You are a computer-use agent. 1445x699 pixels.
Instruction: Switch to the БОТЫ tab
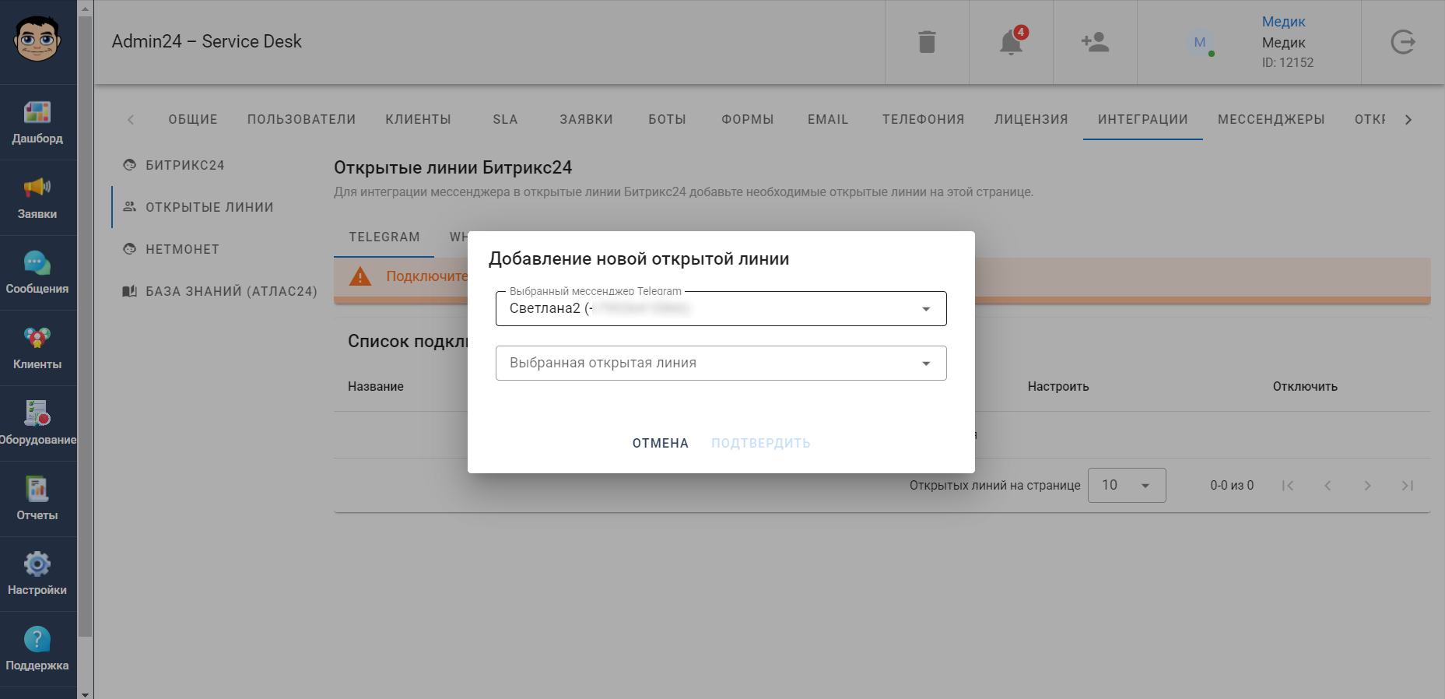668,119
